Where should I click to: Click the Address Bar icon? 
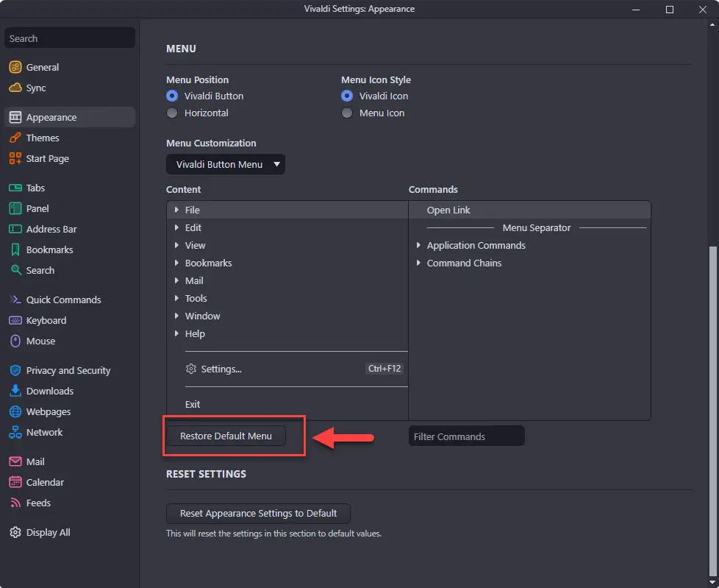(x=15, y=229)
